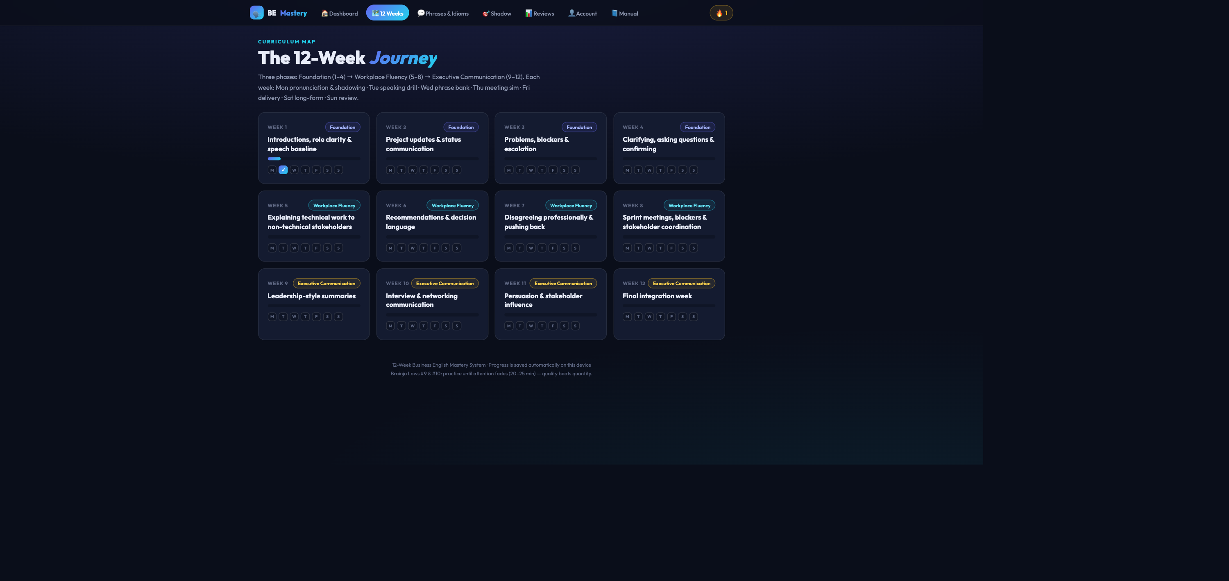Open the Manual page
The height and width of the screenshot is (581, 1229).
[x=625, y=14]
